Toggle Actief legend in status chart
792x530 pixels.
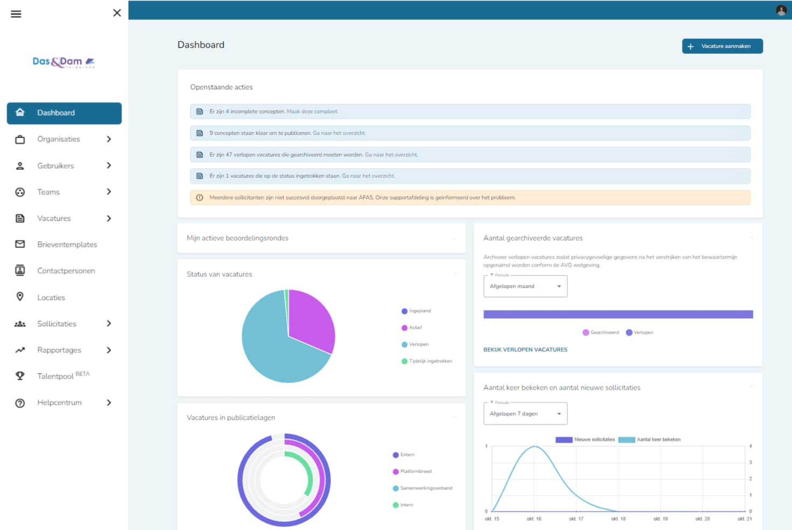[412, 328]
